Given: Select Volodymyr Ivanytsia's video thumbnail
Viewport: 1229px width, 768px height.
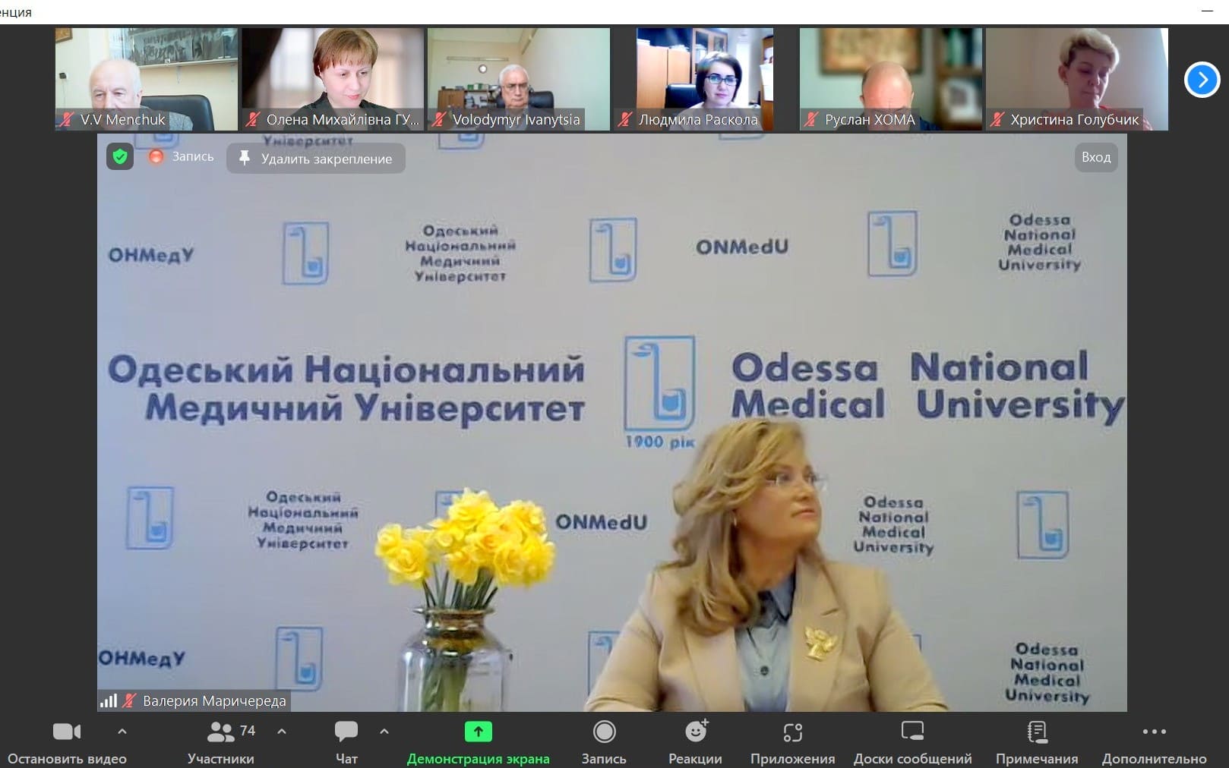Looking at the screenshot, I should (519, 79).
